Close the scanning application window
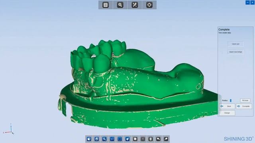The image size is (255, 143). pos(252,2)
